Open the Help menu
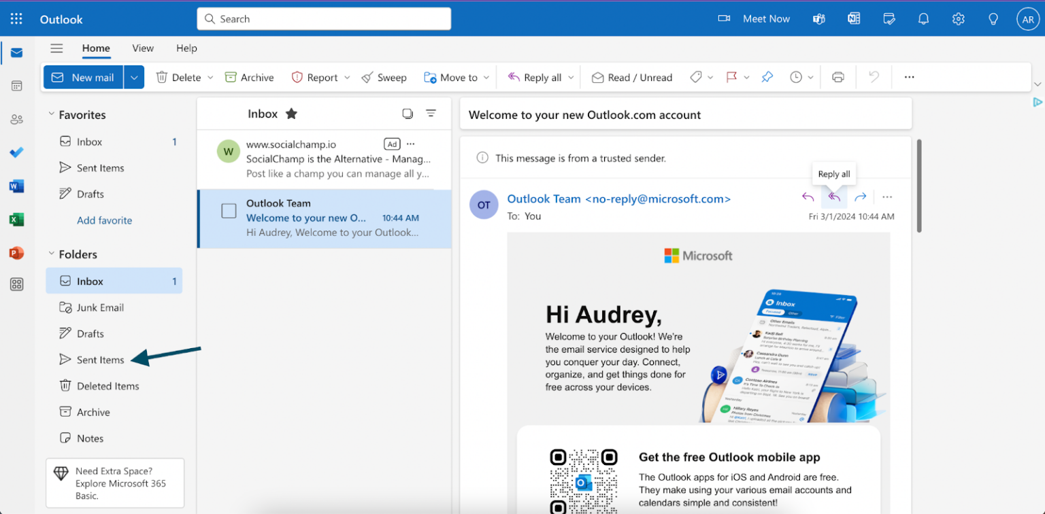This screenshot has height=514, width=1045. click(186, 48)
